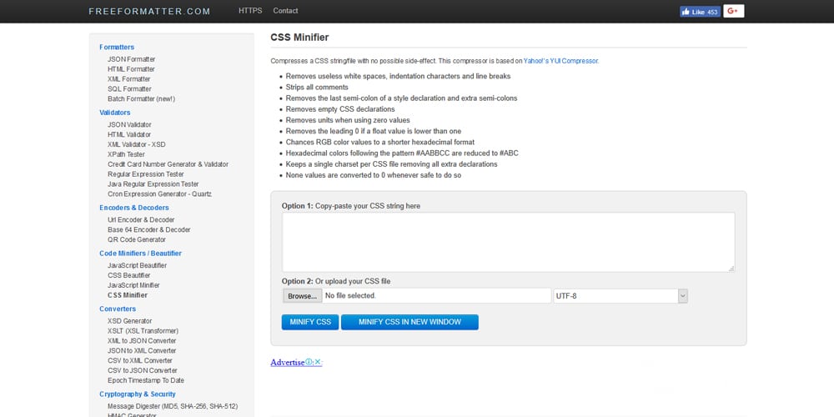The width and height of the screenshot is (834, 417).
Task: Open the XPath Tester link
Action: click(126, 154)
